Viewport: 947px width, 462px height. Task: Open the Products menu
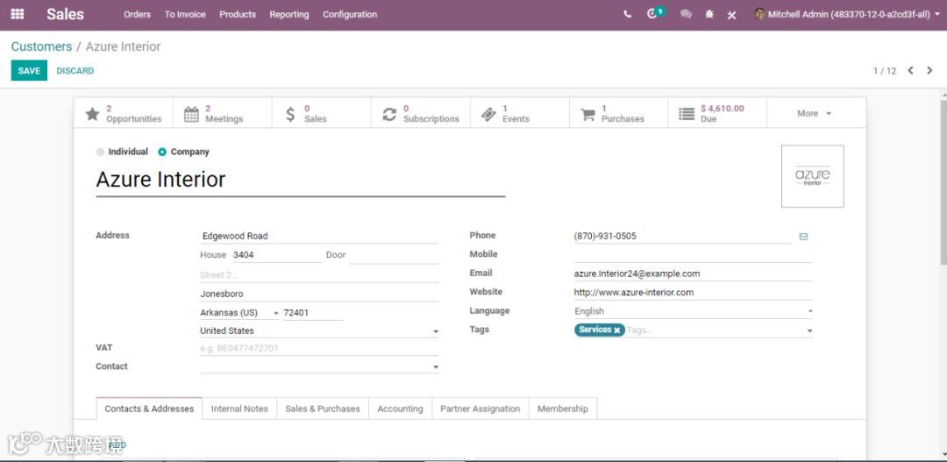pyautogui.click(x=238, y=14)
